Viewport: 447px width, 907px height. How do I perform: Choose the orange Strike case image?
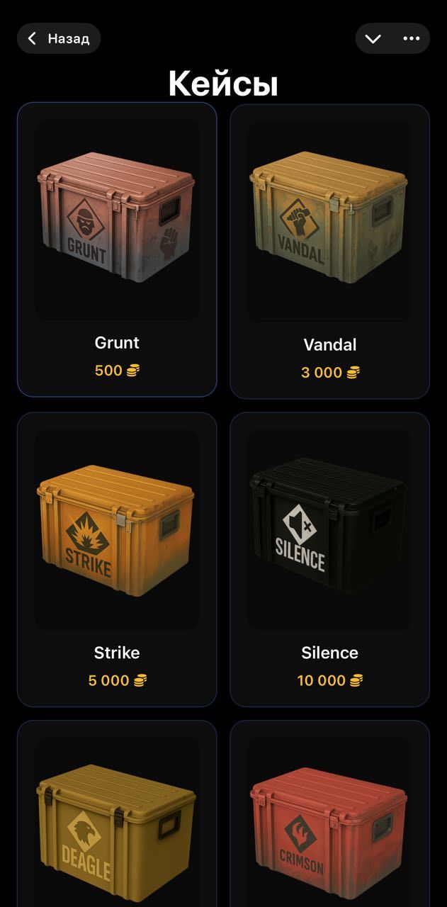117,530
